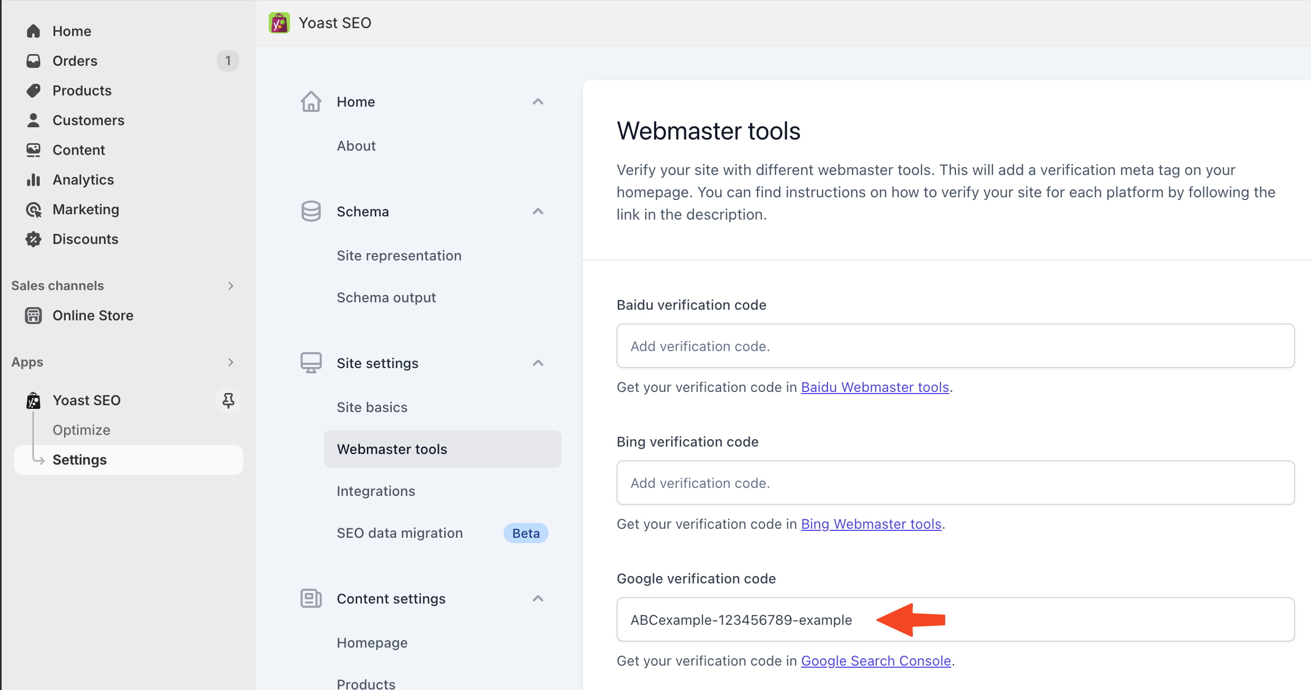This screenshot has width=1311, height=690.
Task: Expand the Sales channels arrow
Action: point(231,286)
